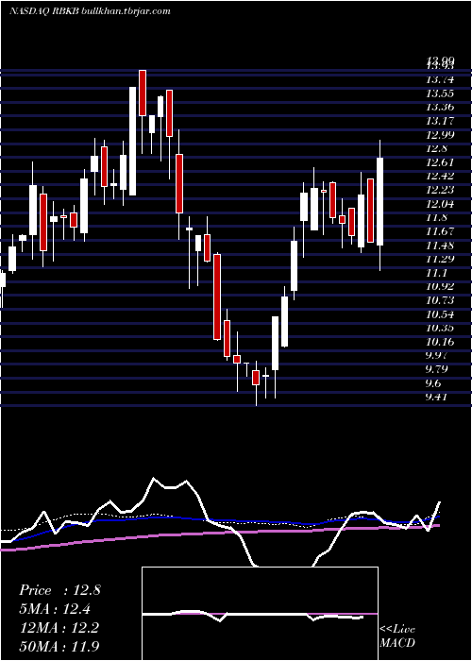
Task: Click the long red candle falling below 10.35
Action: click(x=217, y=297)
